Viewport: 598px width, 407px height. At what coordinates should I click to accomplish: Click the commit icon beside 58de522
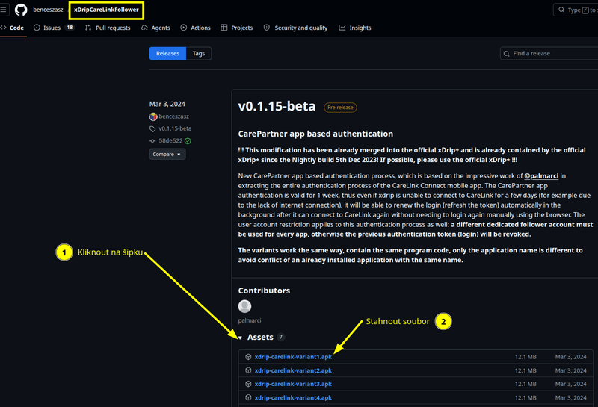coord(152,141)
